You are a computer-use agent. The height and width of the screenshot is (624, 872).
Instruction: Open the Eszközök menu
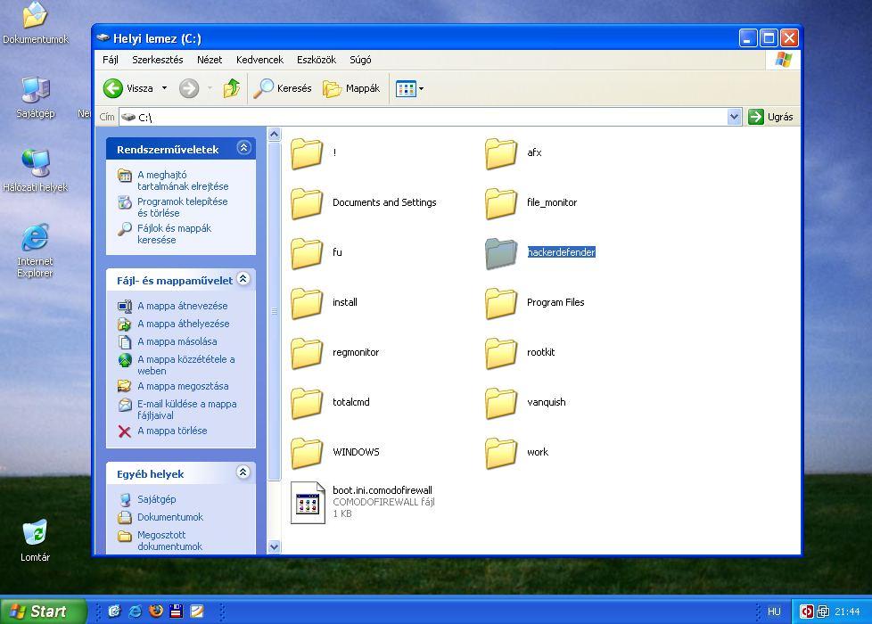[x=316, y=60]
